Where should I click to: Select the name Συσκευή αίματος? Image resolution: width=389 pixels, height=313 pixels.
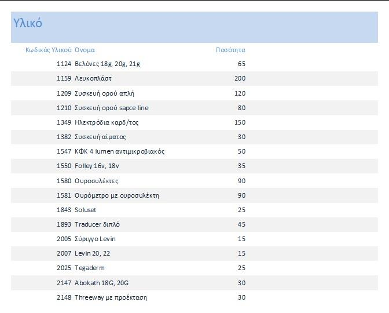point(100,137)
